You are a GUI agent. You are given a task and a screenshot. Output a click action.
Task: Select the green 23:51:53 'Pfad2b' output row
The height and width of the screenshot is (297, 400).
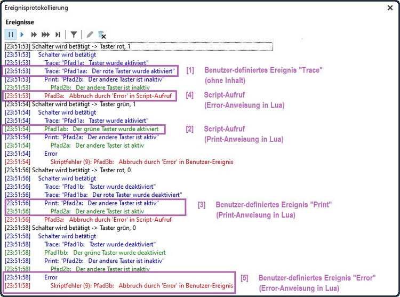coord(77,87)
